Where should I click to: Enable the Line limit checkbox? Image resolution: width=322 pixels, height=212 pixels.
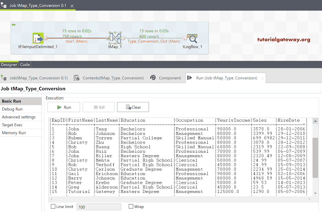53,206
